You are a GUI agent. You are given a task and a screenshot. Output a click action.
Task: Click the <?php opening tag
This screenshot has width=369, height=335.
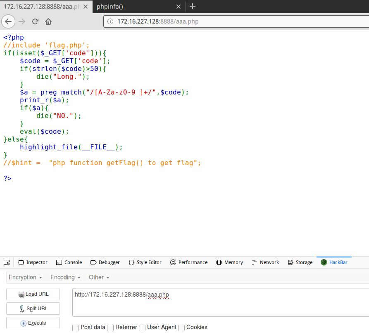(x=13, y=38)
